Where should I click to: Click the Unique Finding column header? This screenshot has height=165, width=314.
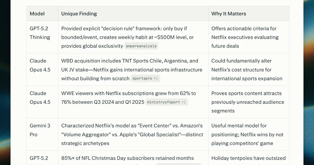(79, 14)
